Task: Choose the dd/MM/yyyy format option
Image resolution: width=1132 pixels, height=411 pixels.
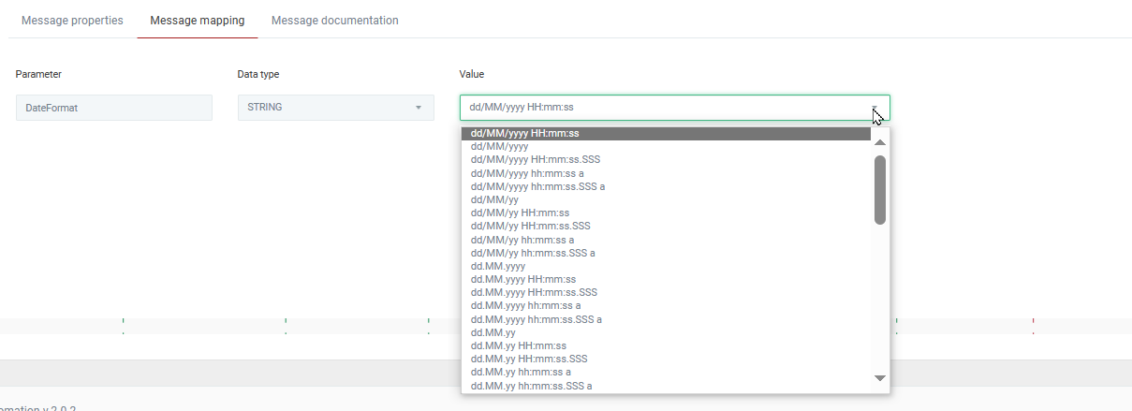Action: [499, 146]
